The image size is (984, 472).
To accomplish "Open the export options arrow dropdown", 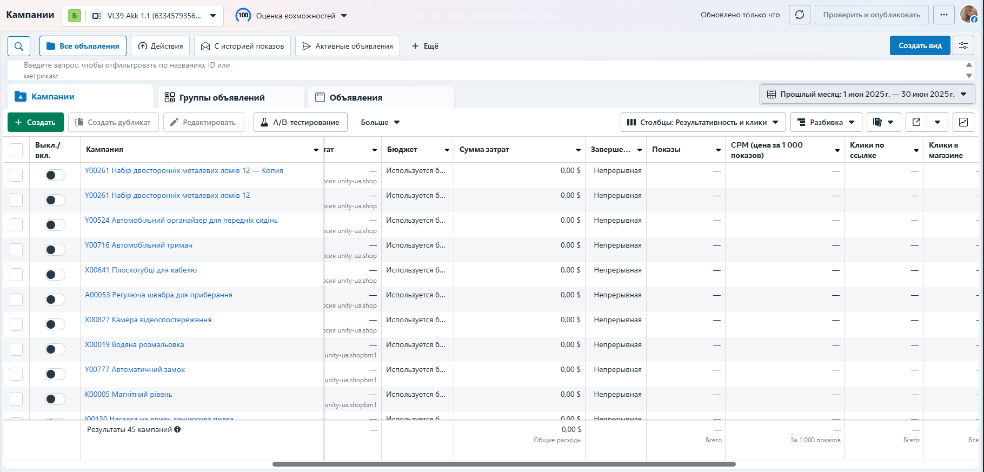I will tap(938, 122).
